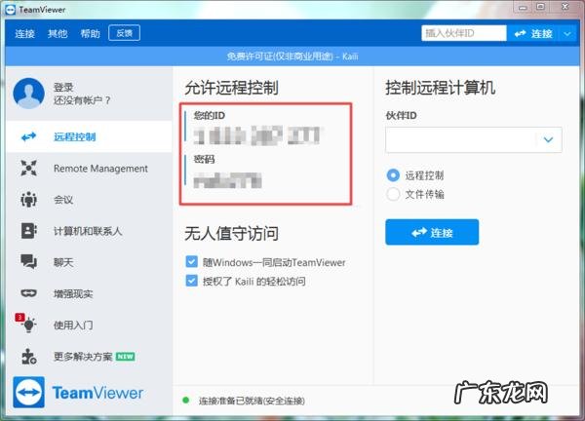
Task: Open the 连接 menu
Action: [x=24, y=33]
